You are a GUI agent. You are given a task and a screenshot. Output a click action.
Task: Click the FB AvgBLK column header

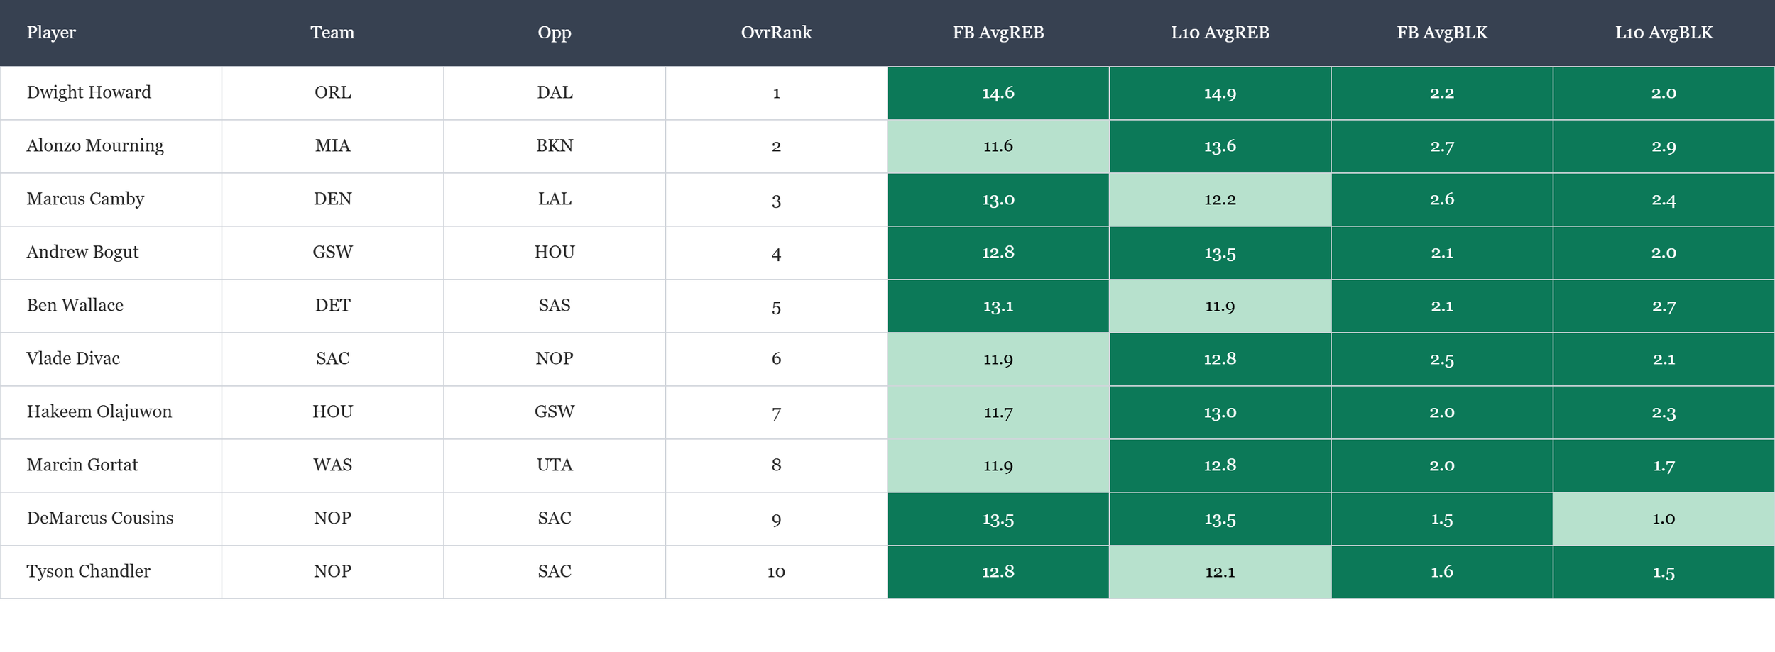(1442, 33)
